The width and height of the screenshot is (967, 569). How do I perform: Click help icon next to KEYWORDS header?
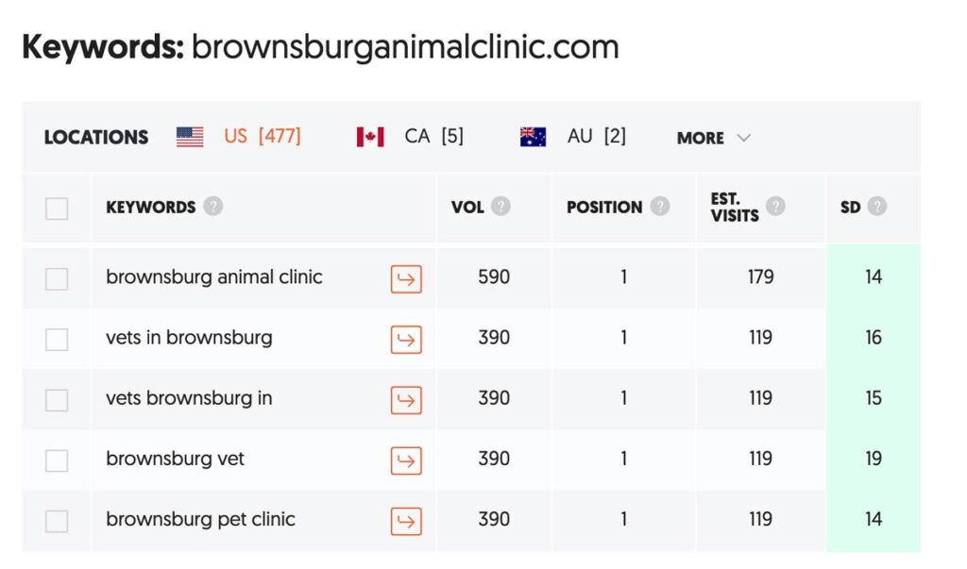(213, 206)
